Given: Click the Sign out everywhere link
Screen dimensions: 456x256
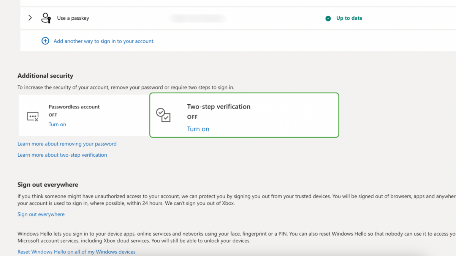Looking at the screenshot, I should [41, 214].
